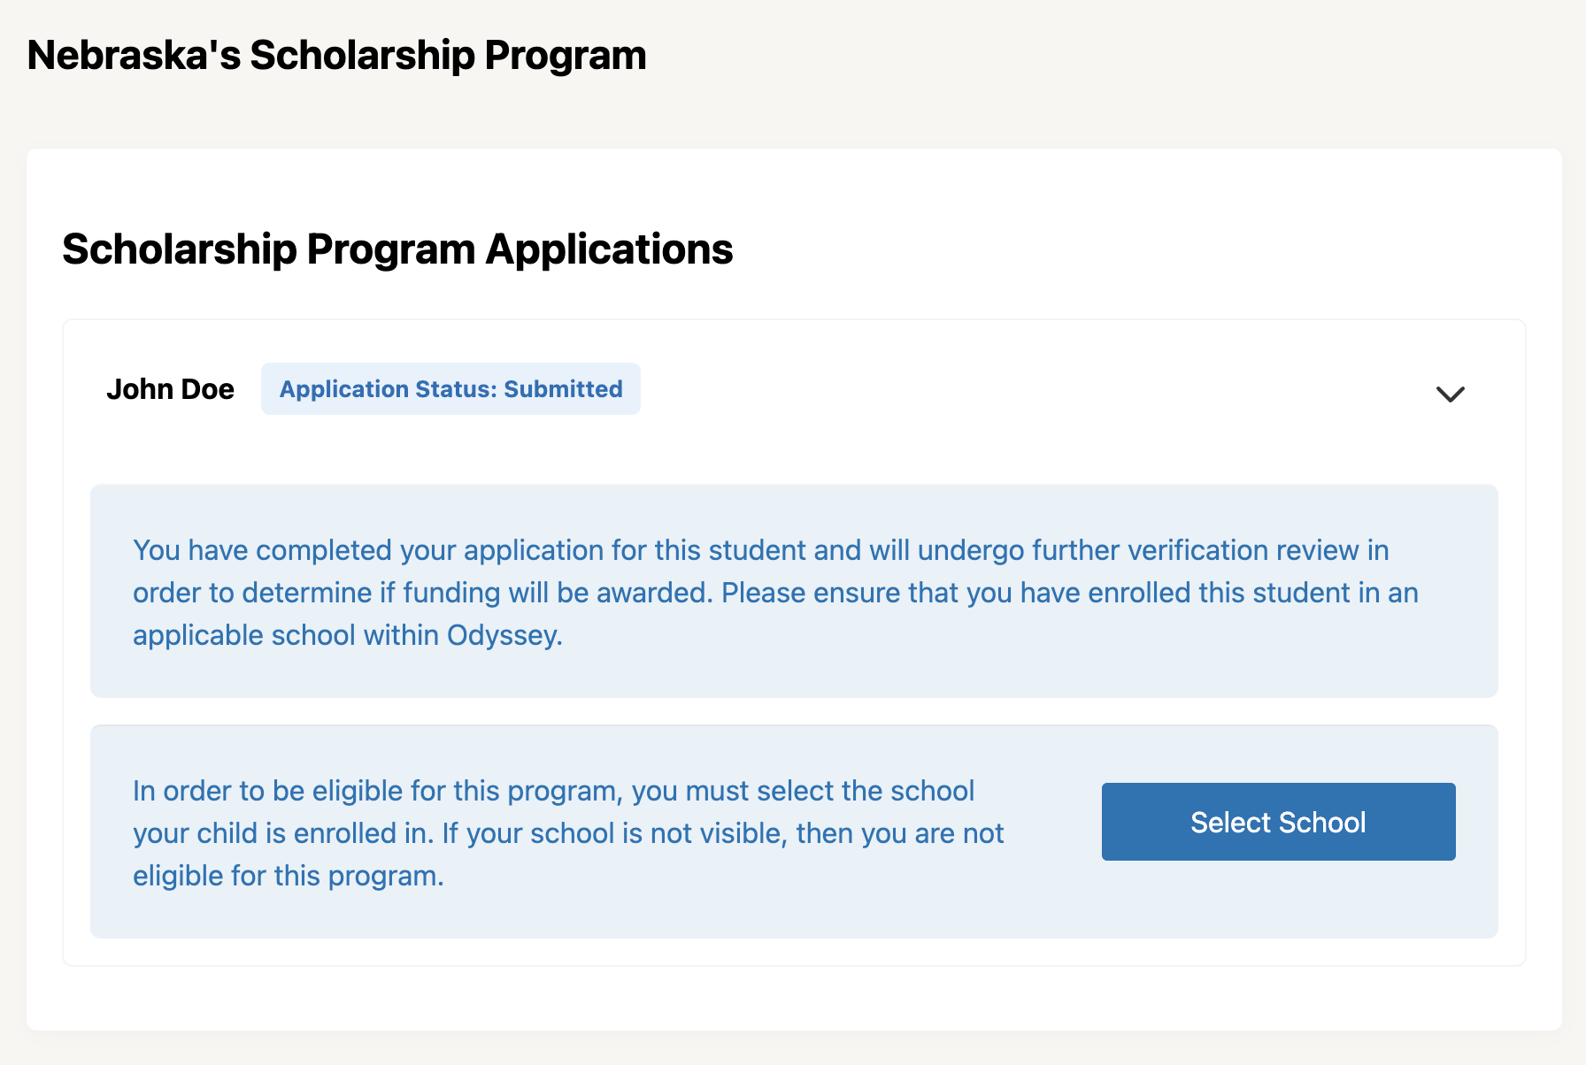
Task: Collapse the John Doe application chevron
Action: 1450,394
